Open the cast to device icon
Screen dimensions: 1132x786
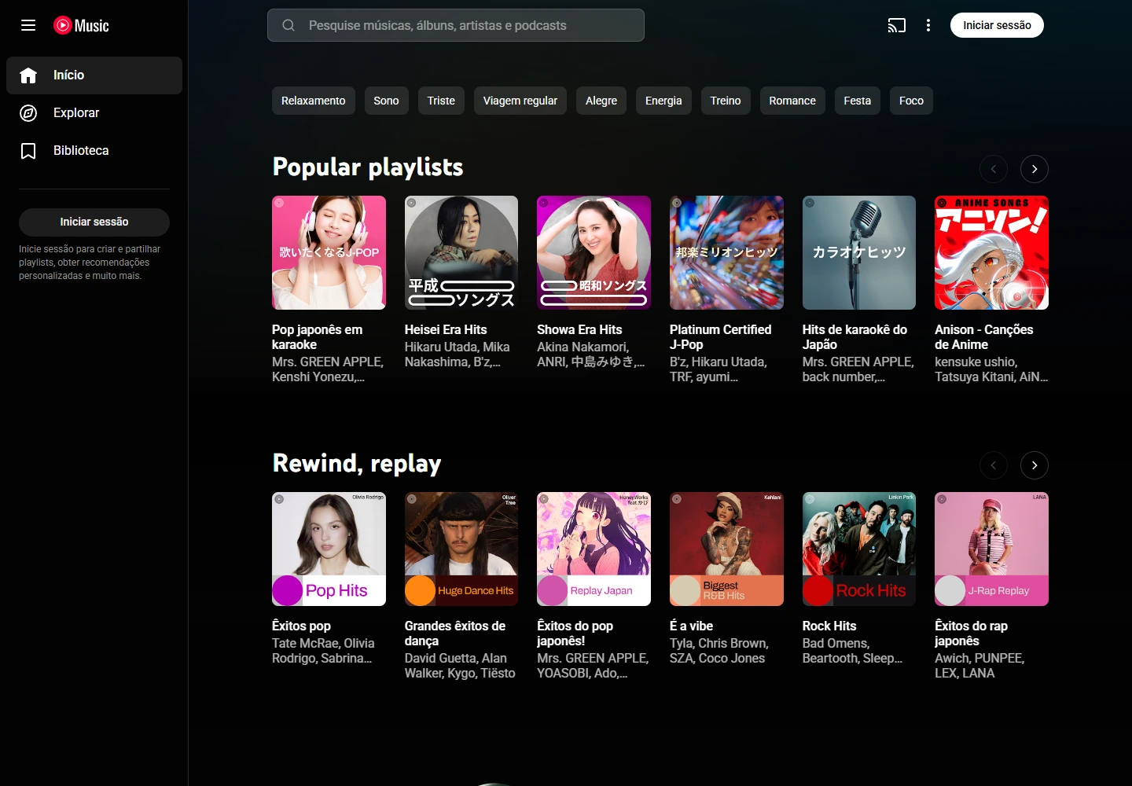click(x=897, y=25)
